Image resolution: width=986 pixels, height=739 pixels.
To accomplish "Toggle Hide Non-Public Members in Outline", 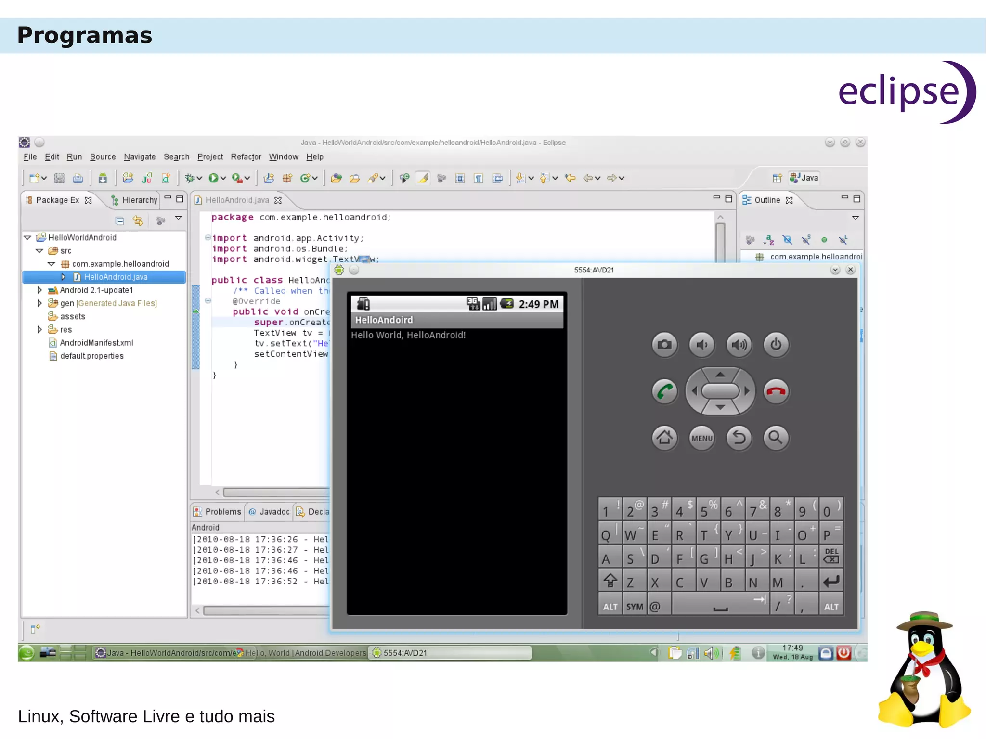I will pyautogui.click(x=824, y=240).
